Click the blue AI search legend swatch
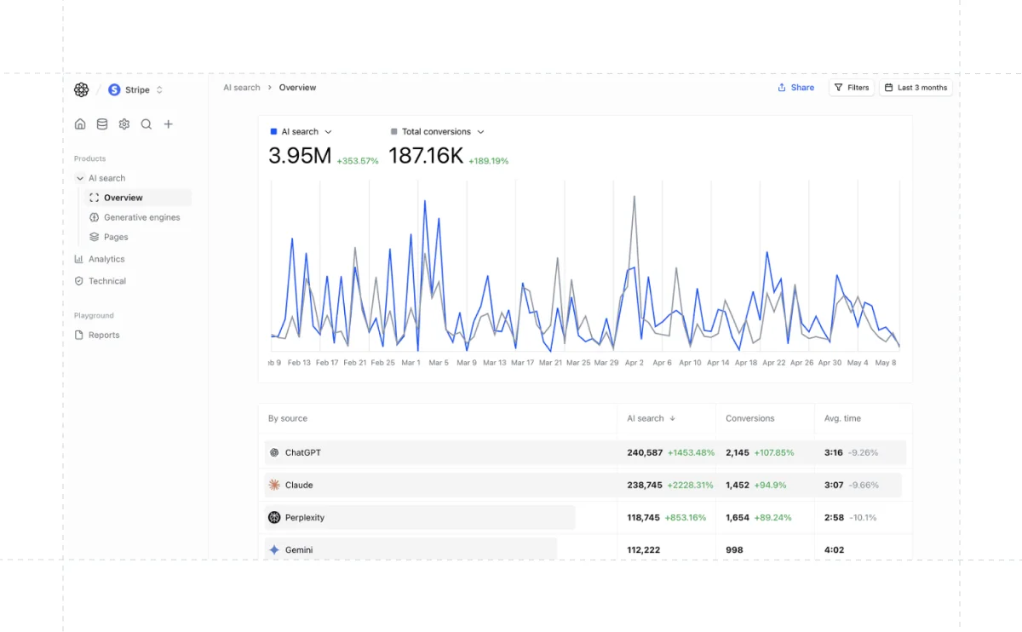The height and width of the screenshot is (632, 1022). coord(273,132)
